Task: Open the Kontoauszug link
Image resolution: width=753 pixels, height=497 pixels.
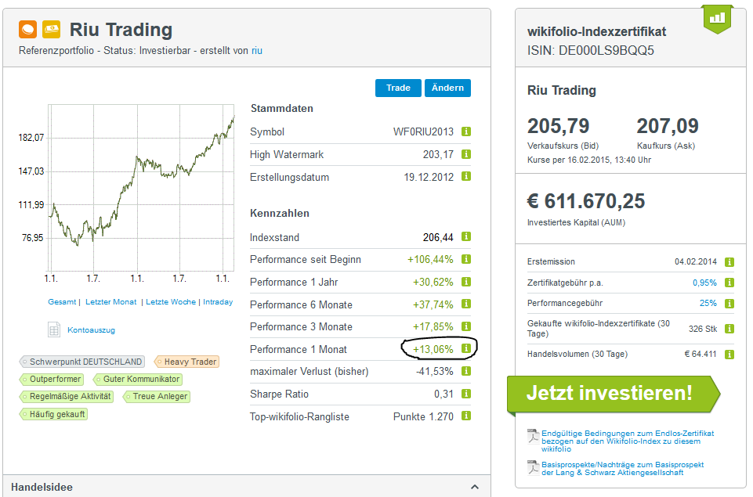Action: (91, 330)
